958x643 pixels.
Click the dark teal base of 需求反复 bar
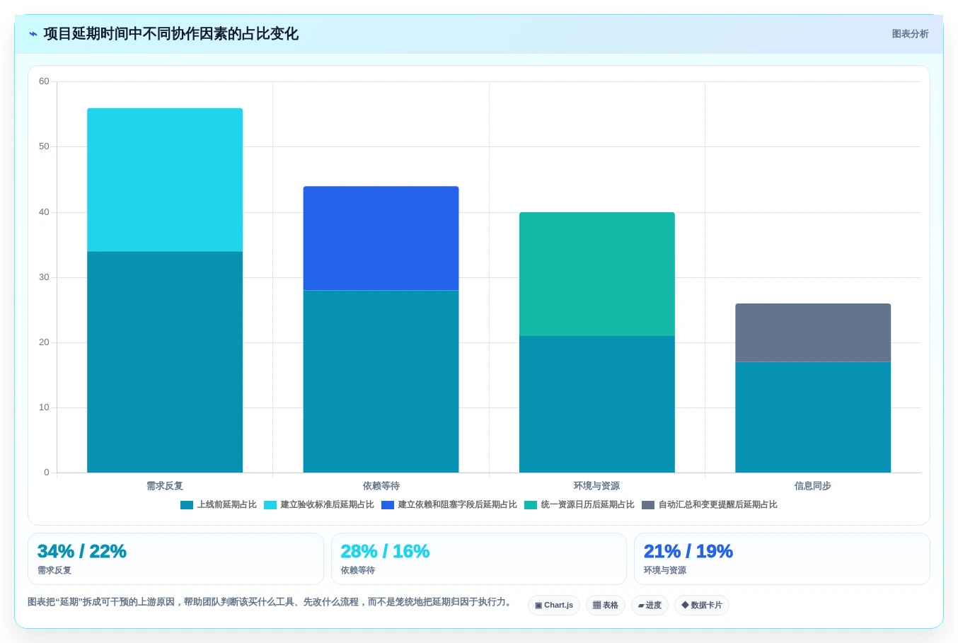[x=165, y=362]
